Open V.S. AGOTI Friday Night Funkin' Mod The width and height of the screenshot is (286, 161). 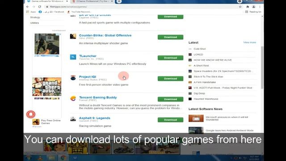[223, 88]
